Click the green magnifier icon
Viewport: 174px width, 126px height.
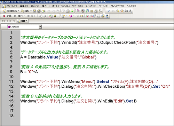click(x=72, y=11)
